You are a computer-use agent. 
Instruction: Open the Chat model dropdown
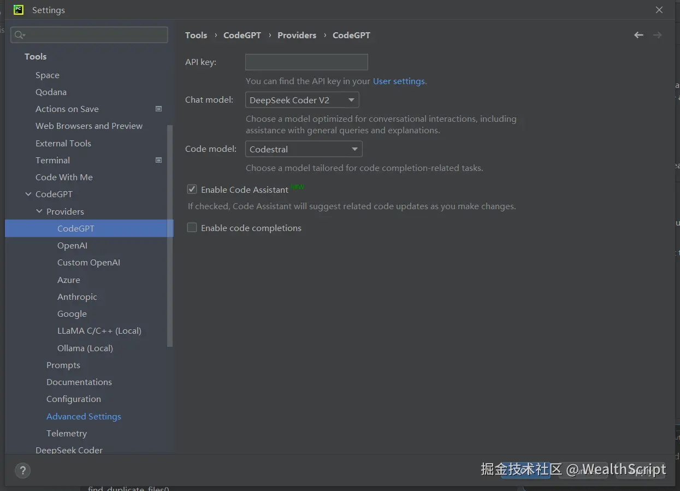click(302, 100)
